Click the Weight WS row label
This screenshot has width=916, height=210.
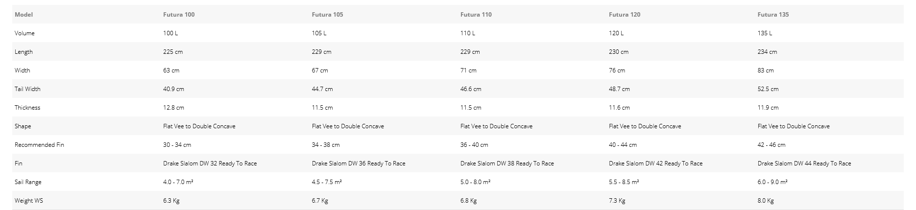click(28, 201)
